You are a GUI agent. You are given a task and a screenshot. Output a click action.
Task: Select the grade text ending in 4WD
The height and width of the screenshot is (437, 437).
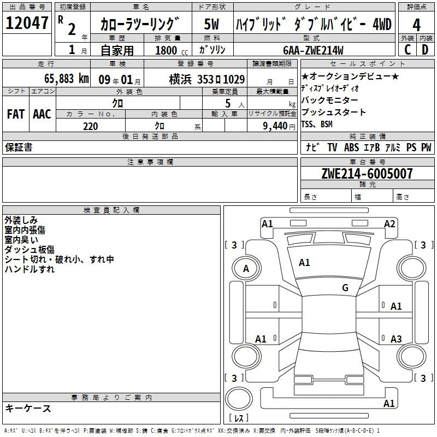tap(314, 24)
